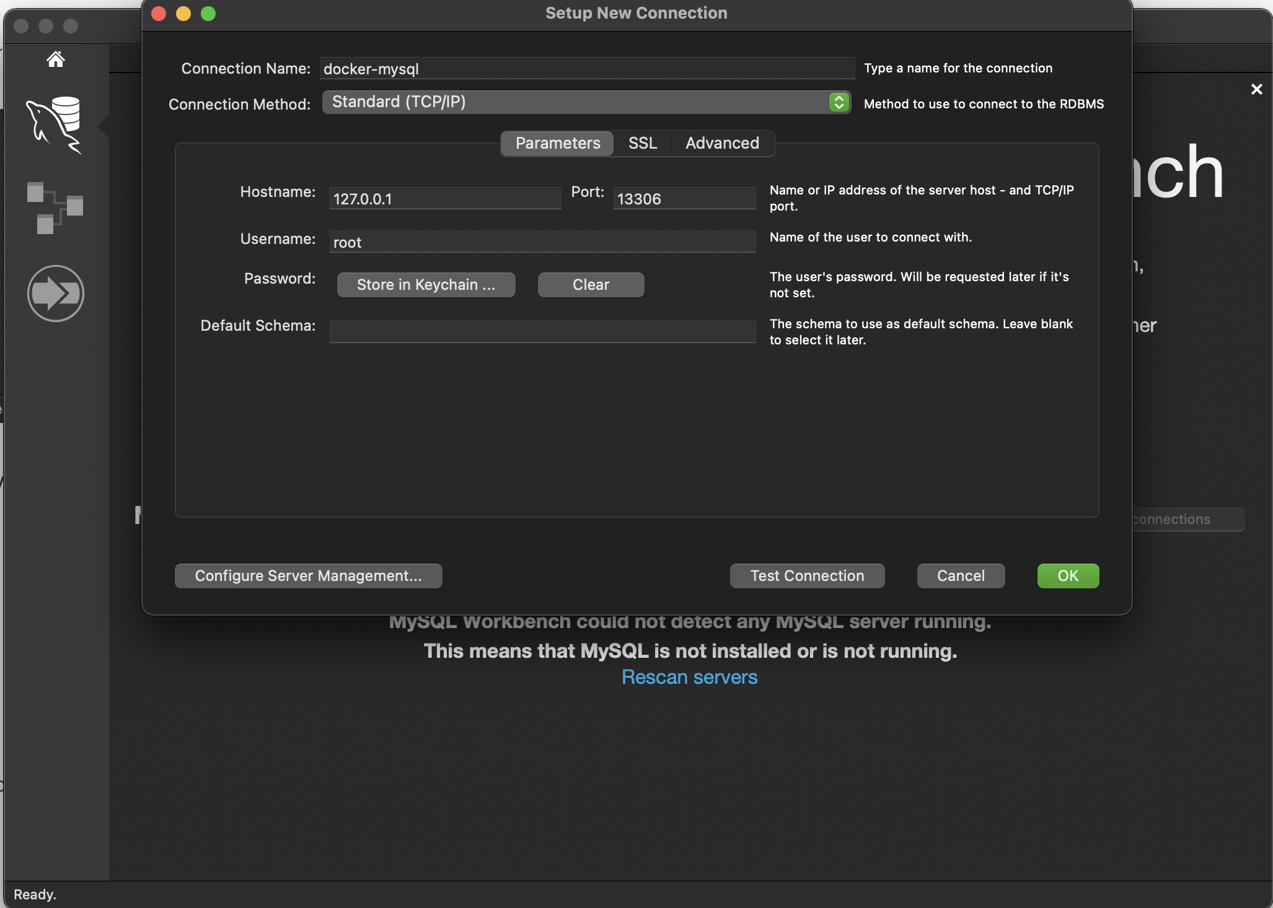1273x908 pixels.
Task: Click the Home icon in sidebar
Action: pyautogui.click(x=56, y=59)
